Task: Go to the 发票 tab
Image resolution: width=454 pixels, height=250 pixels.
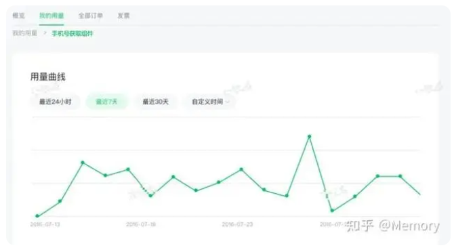Action: coord(123,16)
